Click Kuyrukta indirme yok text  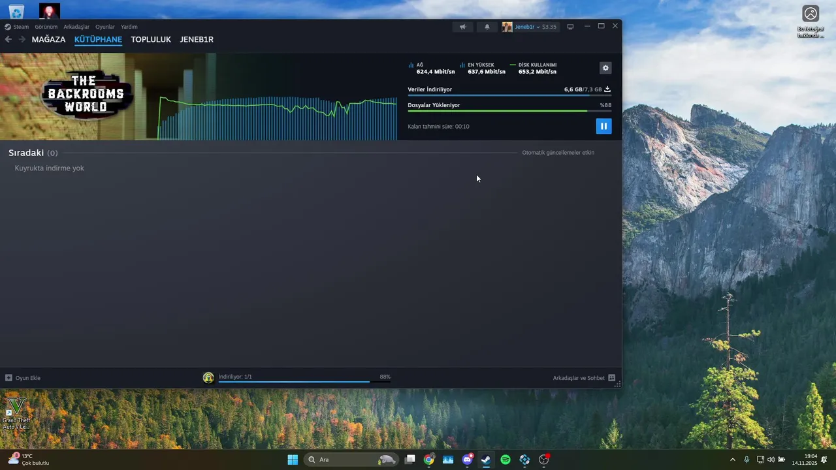click(50, 168)
